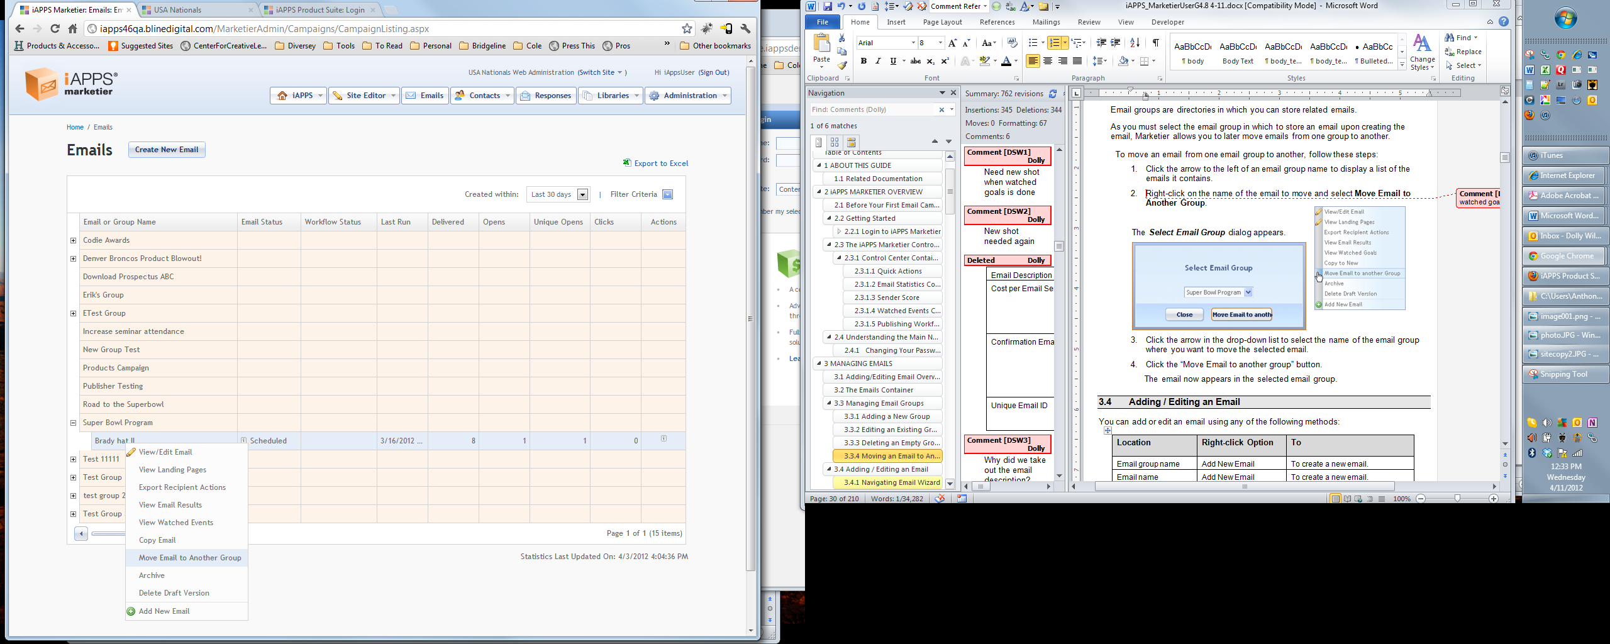Expand the Denver Broncos Product Blowout group

[73, 258]
